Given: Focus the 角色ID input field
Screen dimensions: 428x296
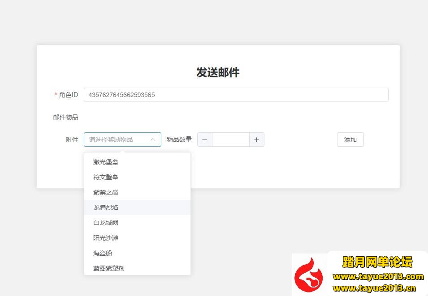Looking at the screenshot, I should click(236, 95).
